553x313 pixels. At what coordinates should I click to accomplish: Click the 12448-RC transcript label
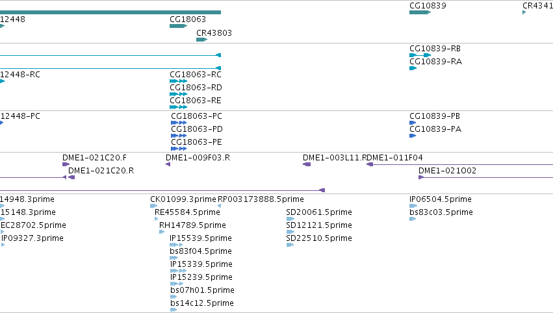click(x=20, y=75)
